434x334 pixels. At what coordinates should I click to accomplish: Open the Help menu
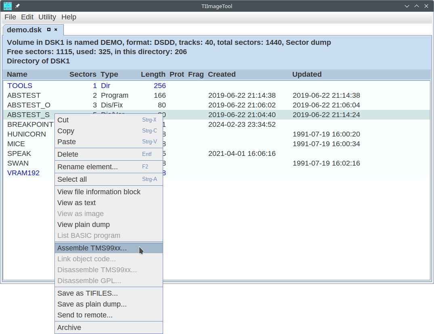(x=69, y=17)
